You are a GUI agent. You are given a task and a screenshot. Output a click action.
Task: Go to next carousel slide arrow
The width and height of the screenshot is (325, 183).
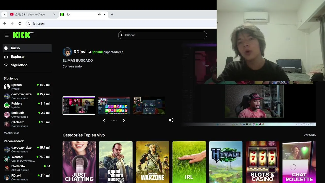124,120
